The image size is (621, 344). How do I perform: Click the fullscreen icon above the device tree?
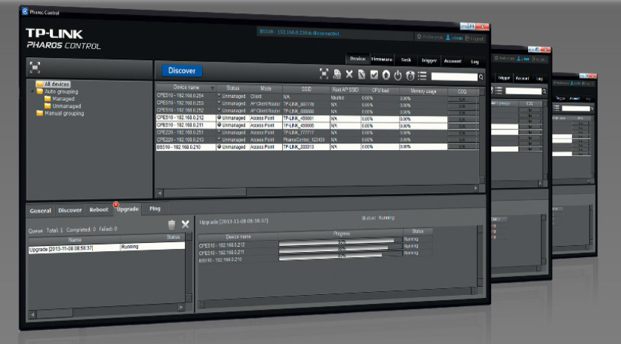pyautogui.click(x=34, y=67)
